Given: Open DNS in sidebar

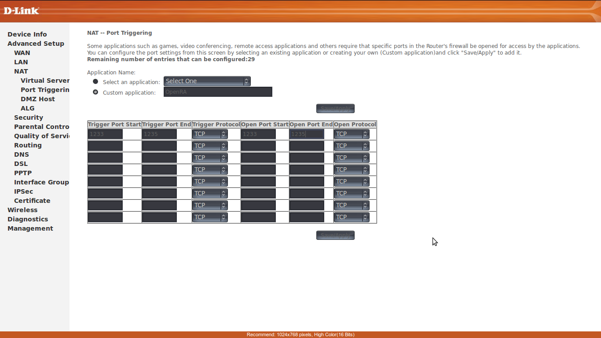Looking at the screenshot, I should tap(22, 154).
